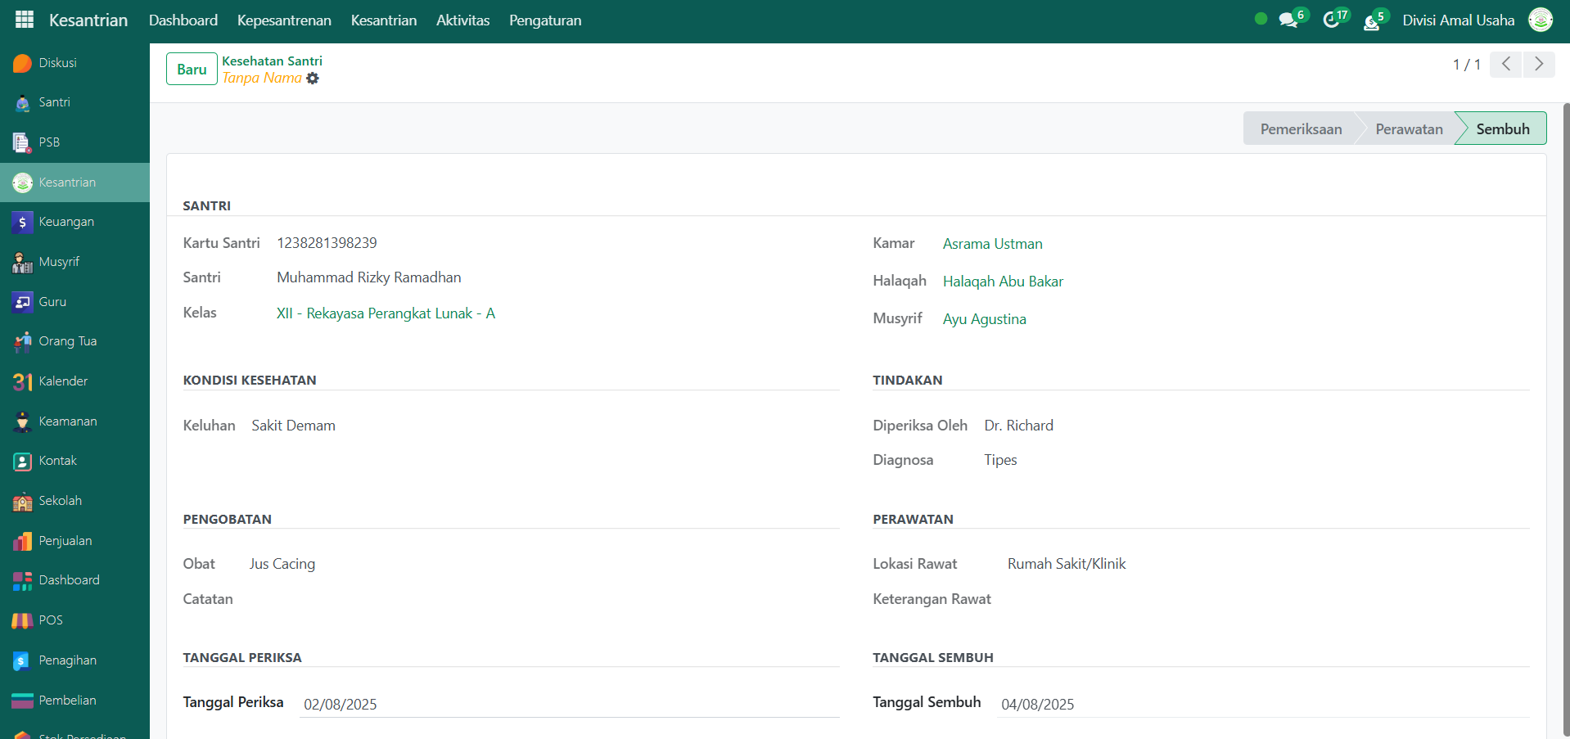
Task: Open the Divisi Amal Usaha user menu
Action: click(x=1458, y=20)
